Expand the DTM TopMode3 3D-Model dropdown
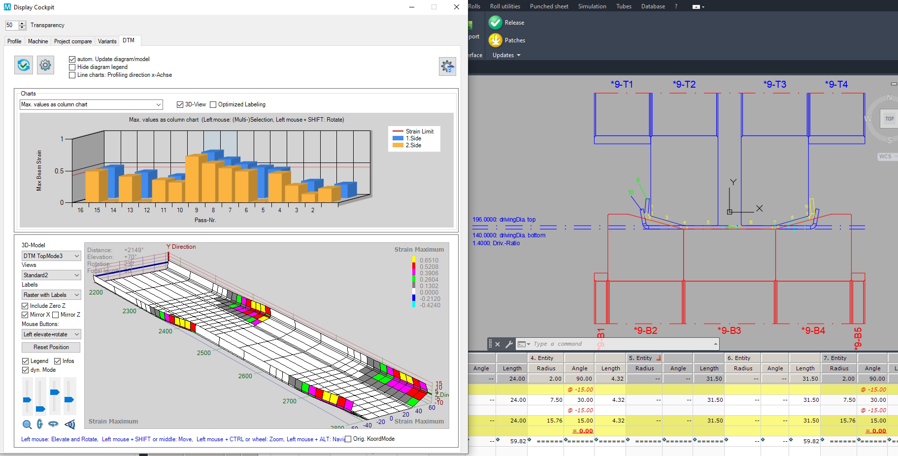898x456 pixels. pos(51,256)
